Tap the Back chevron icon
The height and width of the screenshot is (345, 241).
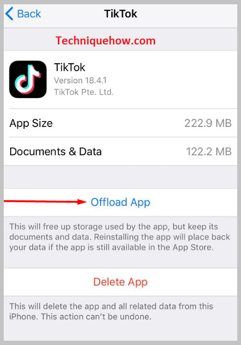(x=9, y=13)
